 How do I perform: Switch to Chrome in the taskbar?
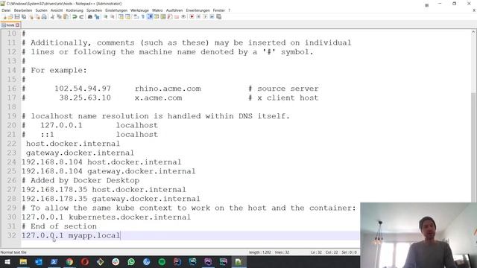point(69,261)
